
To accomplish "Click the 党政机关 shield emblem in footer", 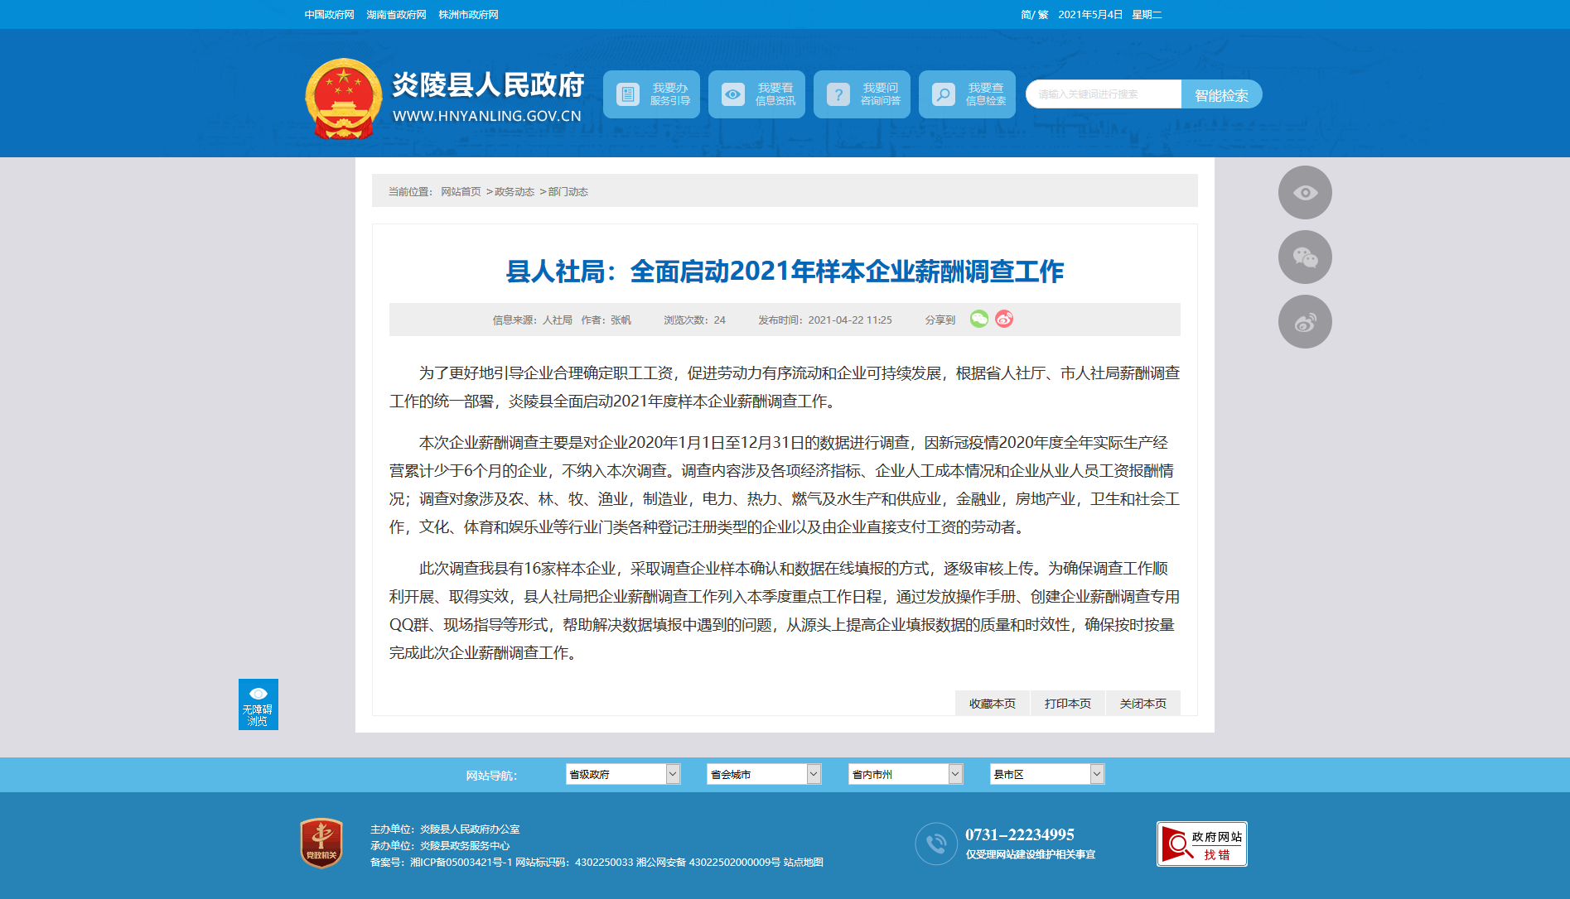I will [x=321, y=844].
